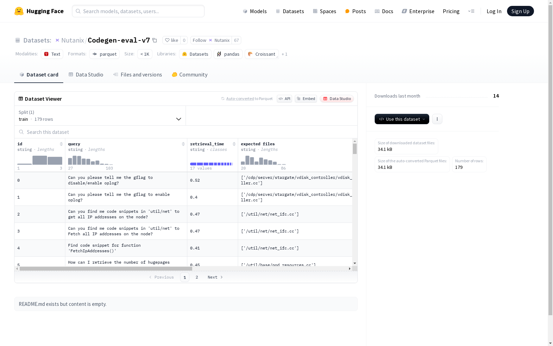
Task: Select the pandas library tag
Action: pyautogui.click(x=228, y=54)
